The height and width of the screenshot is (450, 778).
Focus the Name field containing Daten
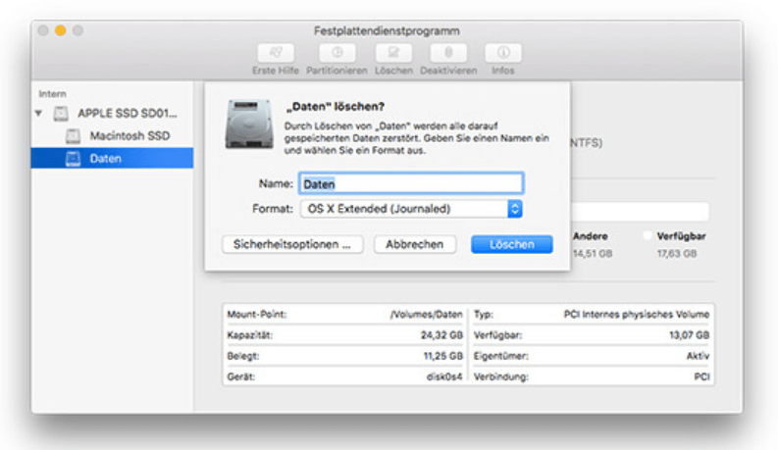coord(411,184)
